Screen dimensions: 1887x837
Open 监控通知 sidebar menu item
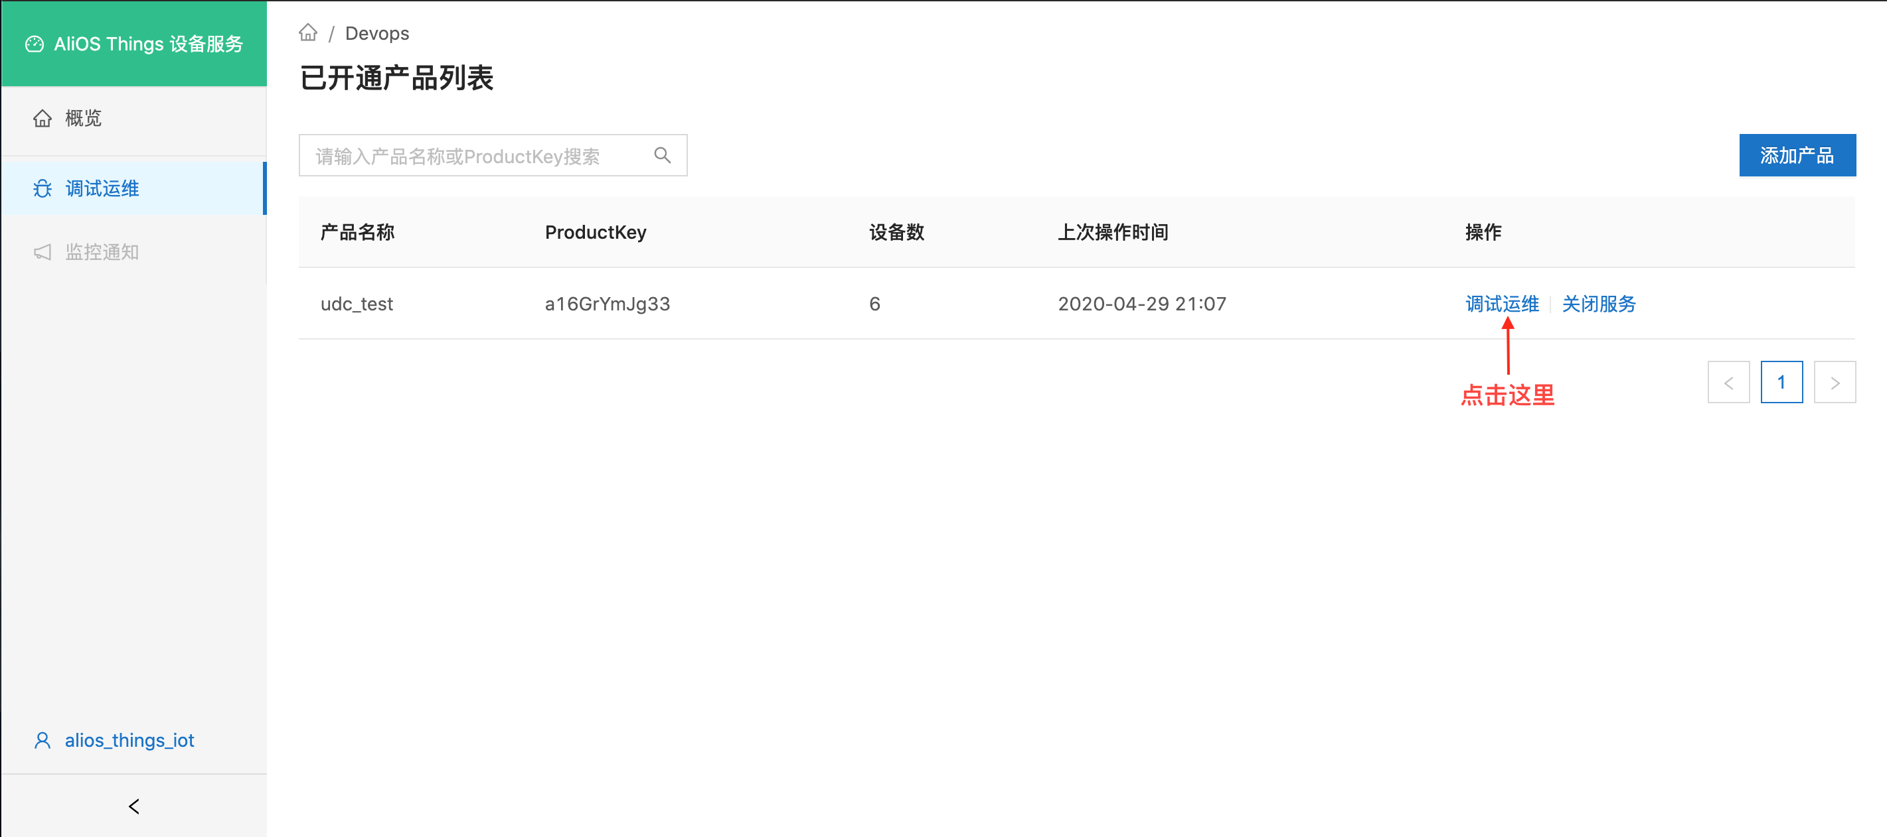133,253
